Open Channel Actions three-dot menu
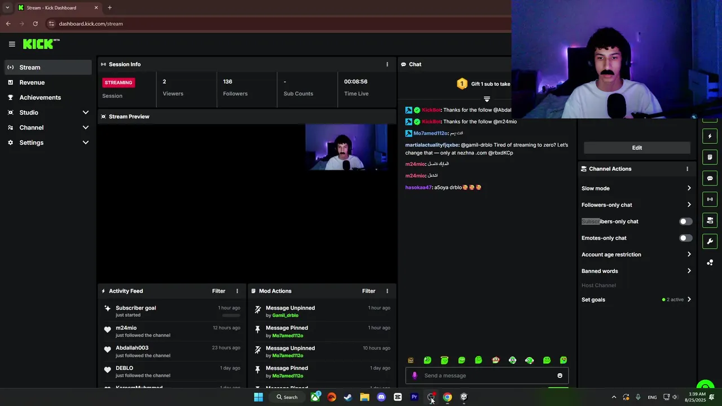722x406 pixels. (687, 169)
